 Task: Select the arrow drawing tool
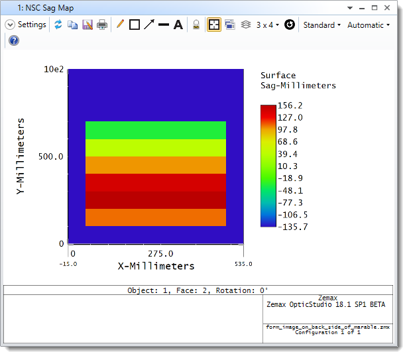coord(149,25)
